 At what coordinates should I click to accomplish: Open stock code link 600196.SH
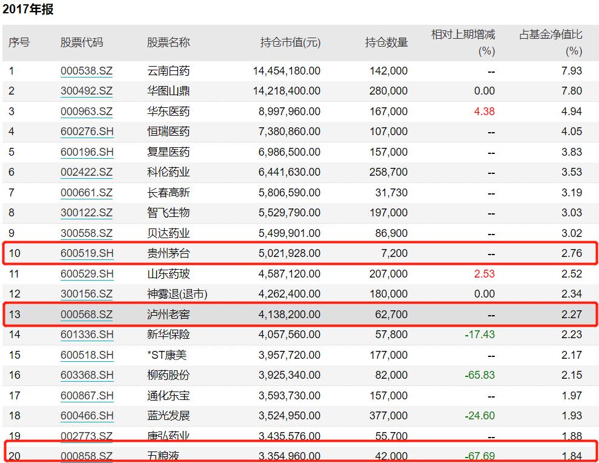[87, 152]
